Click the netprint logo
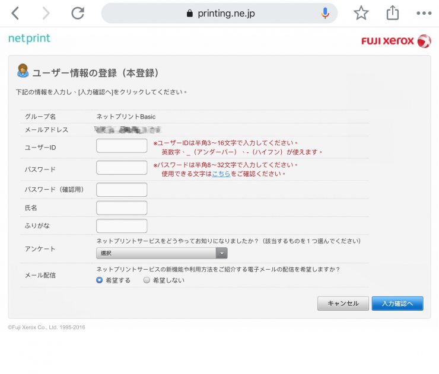 tap(29, 39)
